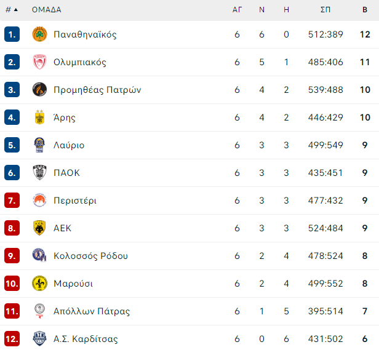This screenshot has height=350, width=379.
Task: Open the Παναθηναϊκός team link
Action: click(85, 34)
